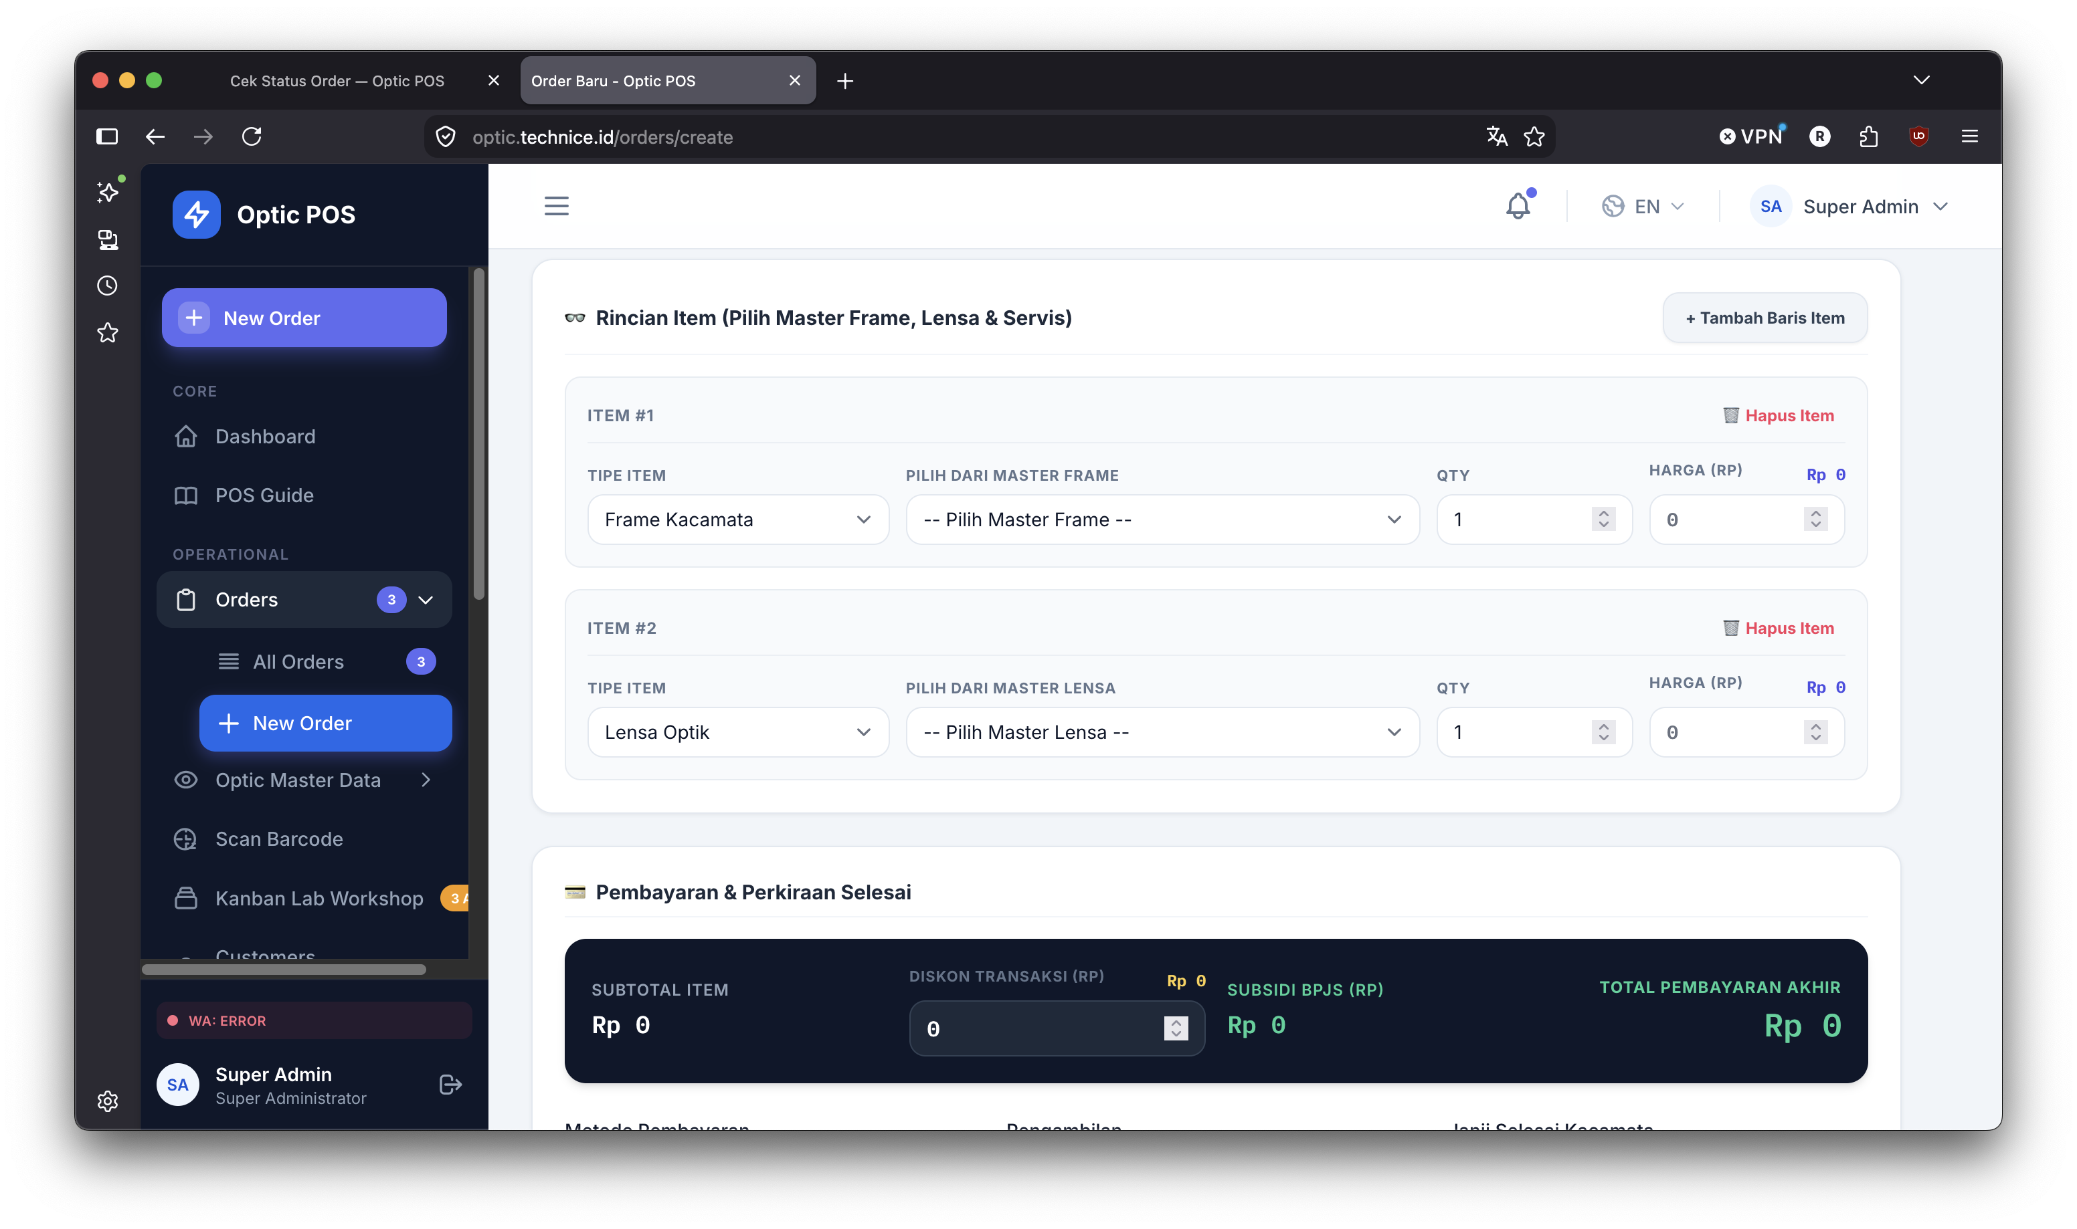Click the Tambah Baris Item button
Image resolution: width=2077 pixels, height=1229 pixels.
coord(1765,318)
